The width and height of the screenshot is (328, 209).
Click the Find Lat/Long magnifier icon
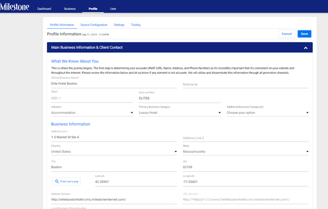coord(57,181)
